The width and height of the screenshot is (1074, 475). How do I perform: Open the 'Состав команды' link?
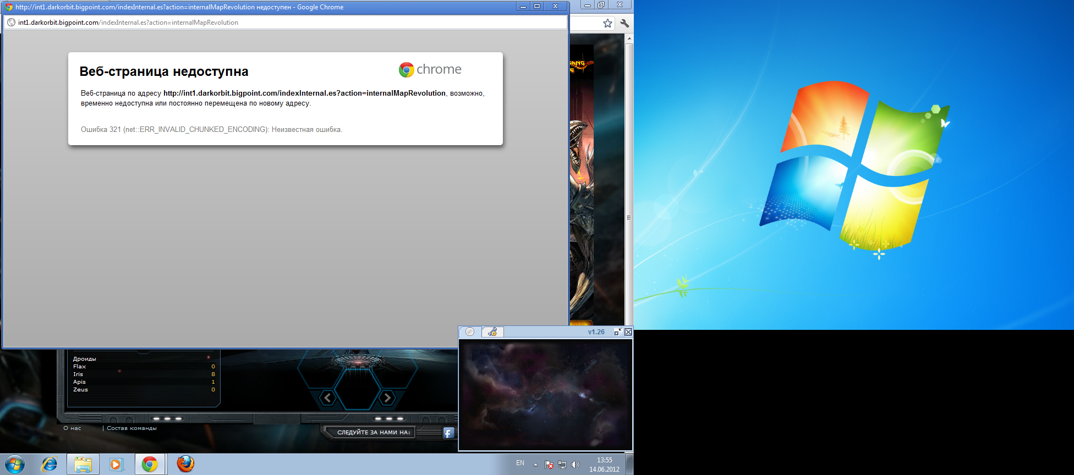point(131,428)
